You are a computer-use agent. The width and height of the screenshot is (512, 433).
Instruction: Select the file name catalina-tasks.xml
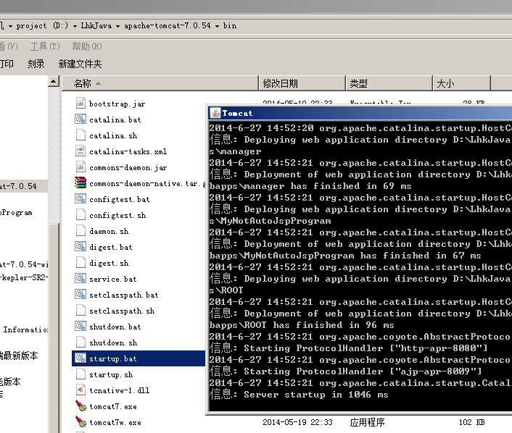coord(128,151)
